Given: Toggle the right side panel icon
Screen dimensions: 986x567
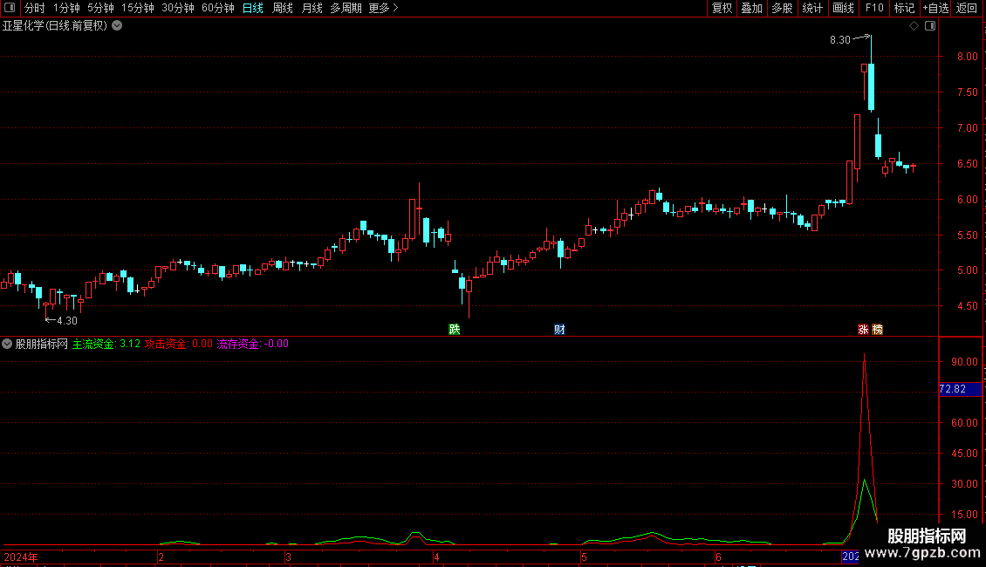Looking at the screenshot, I should pyautogui.click(x=930, y=26).
